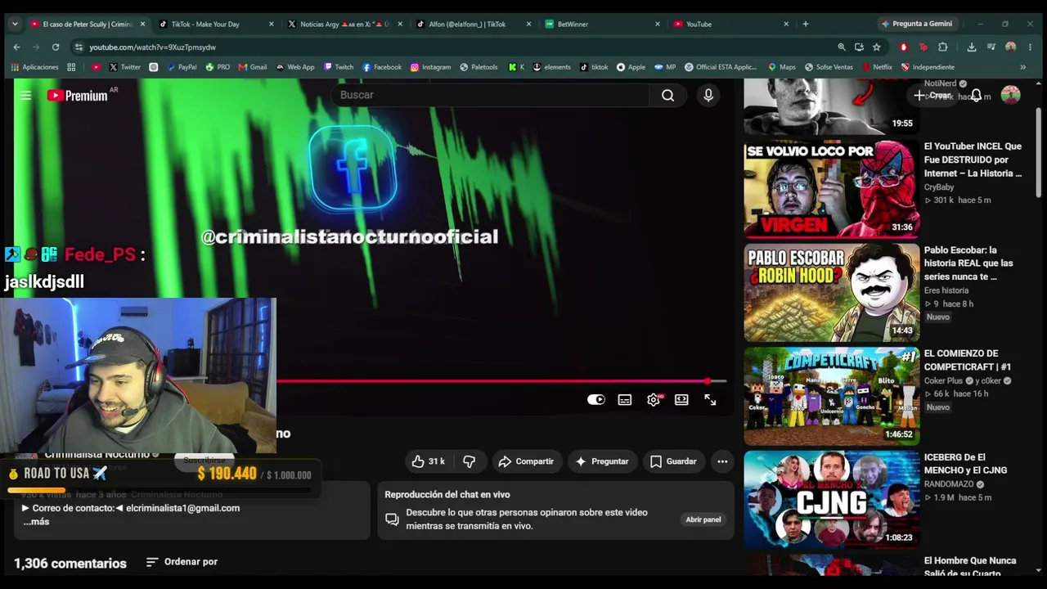Open the Instagram bookmark
The image size is (1047, 589).
pos(431,67)
